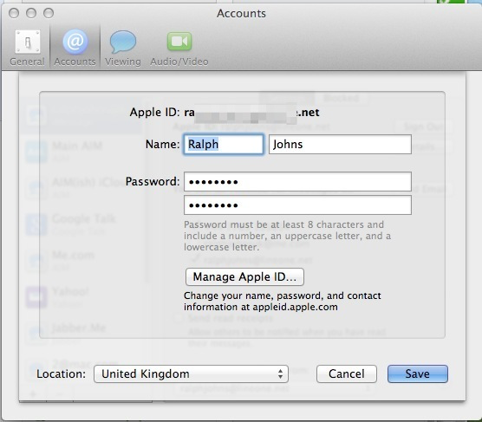Open the Audio/Video camera icon

pos(179,42)
